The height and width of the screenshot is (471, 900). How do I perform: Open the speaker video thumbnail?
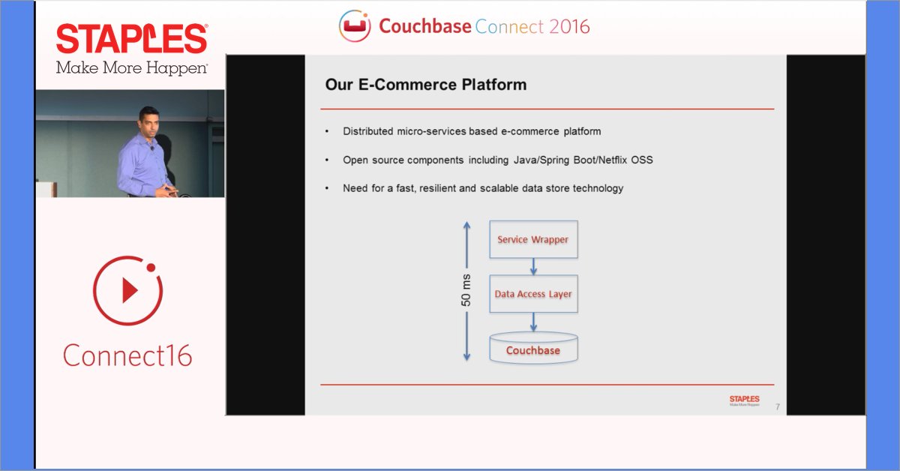130,144
